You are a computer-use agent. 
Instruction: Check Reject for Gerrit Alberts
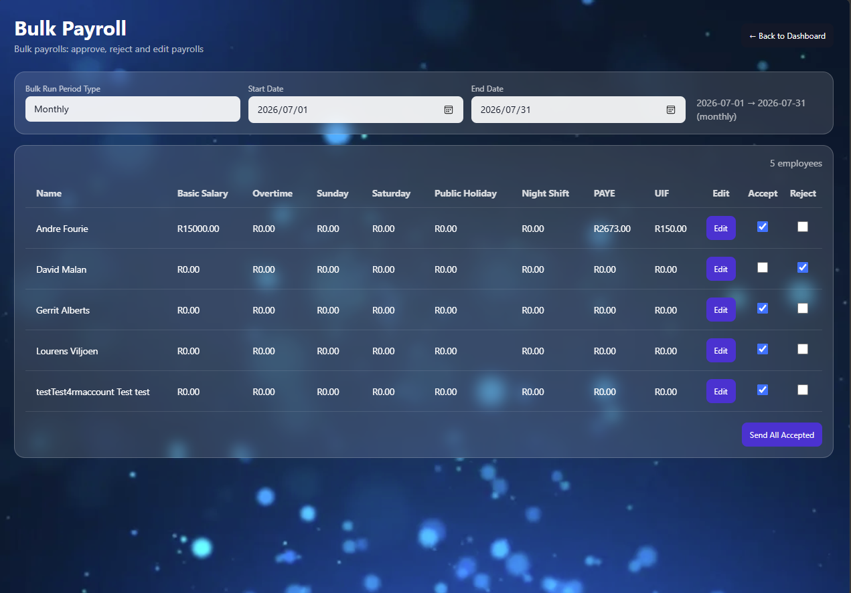[803, 308]
